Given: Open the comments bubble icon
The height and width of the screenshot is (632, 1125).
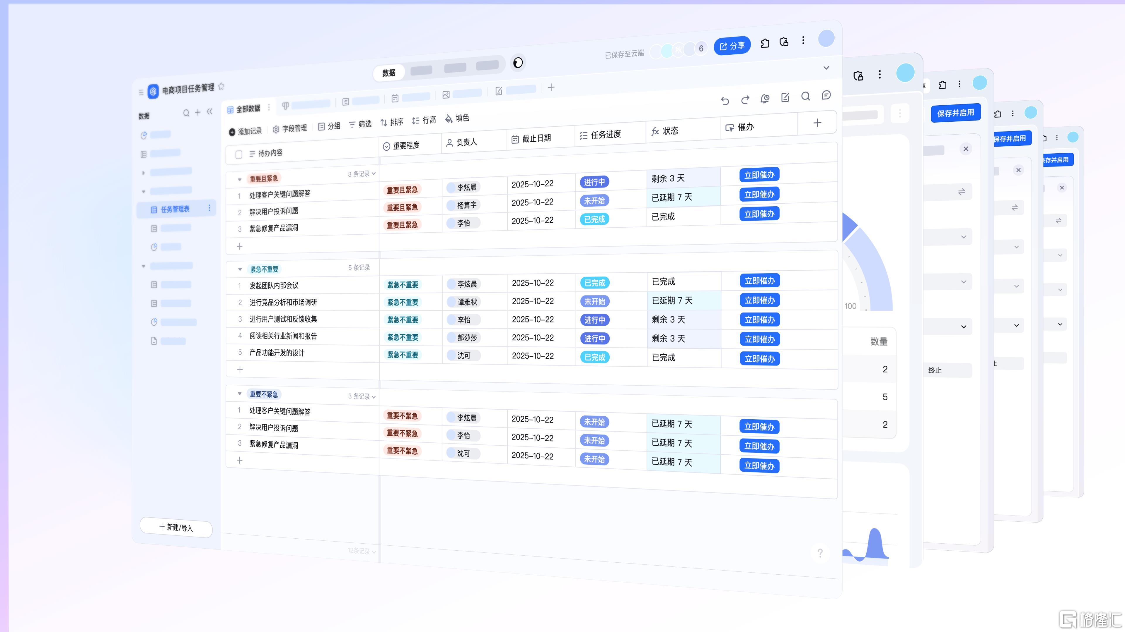Looking at the screenshot, I should tap(826, 95).
